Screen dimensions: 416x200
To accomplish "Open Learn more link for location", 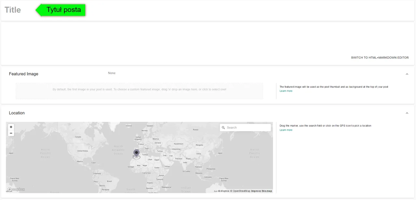I will coord(286,130).
